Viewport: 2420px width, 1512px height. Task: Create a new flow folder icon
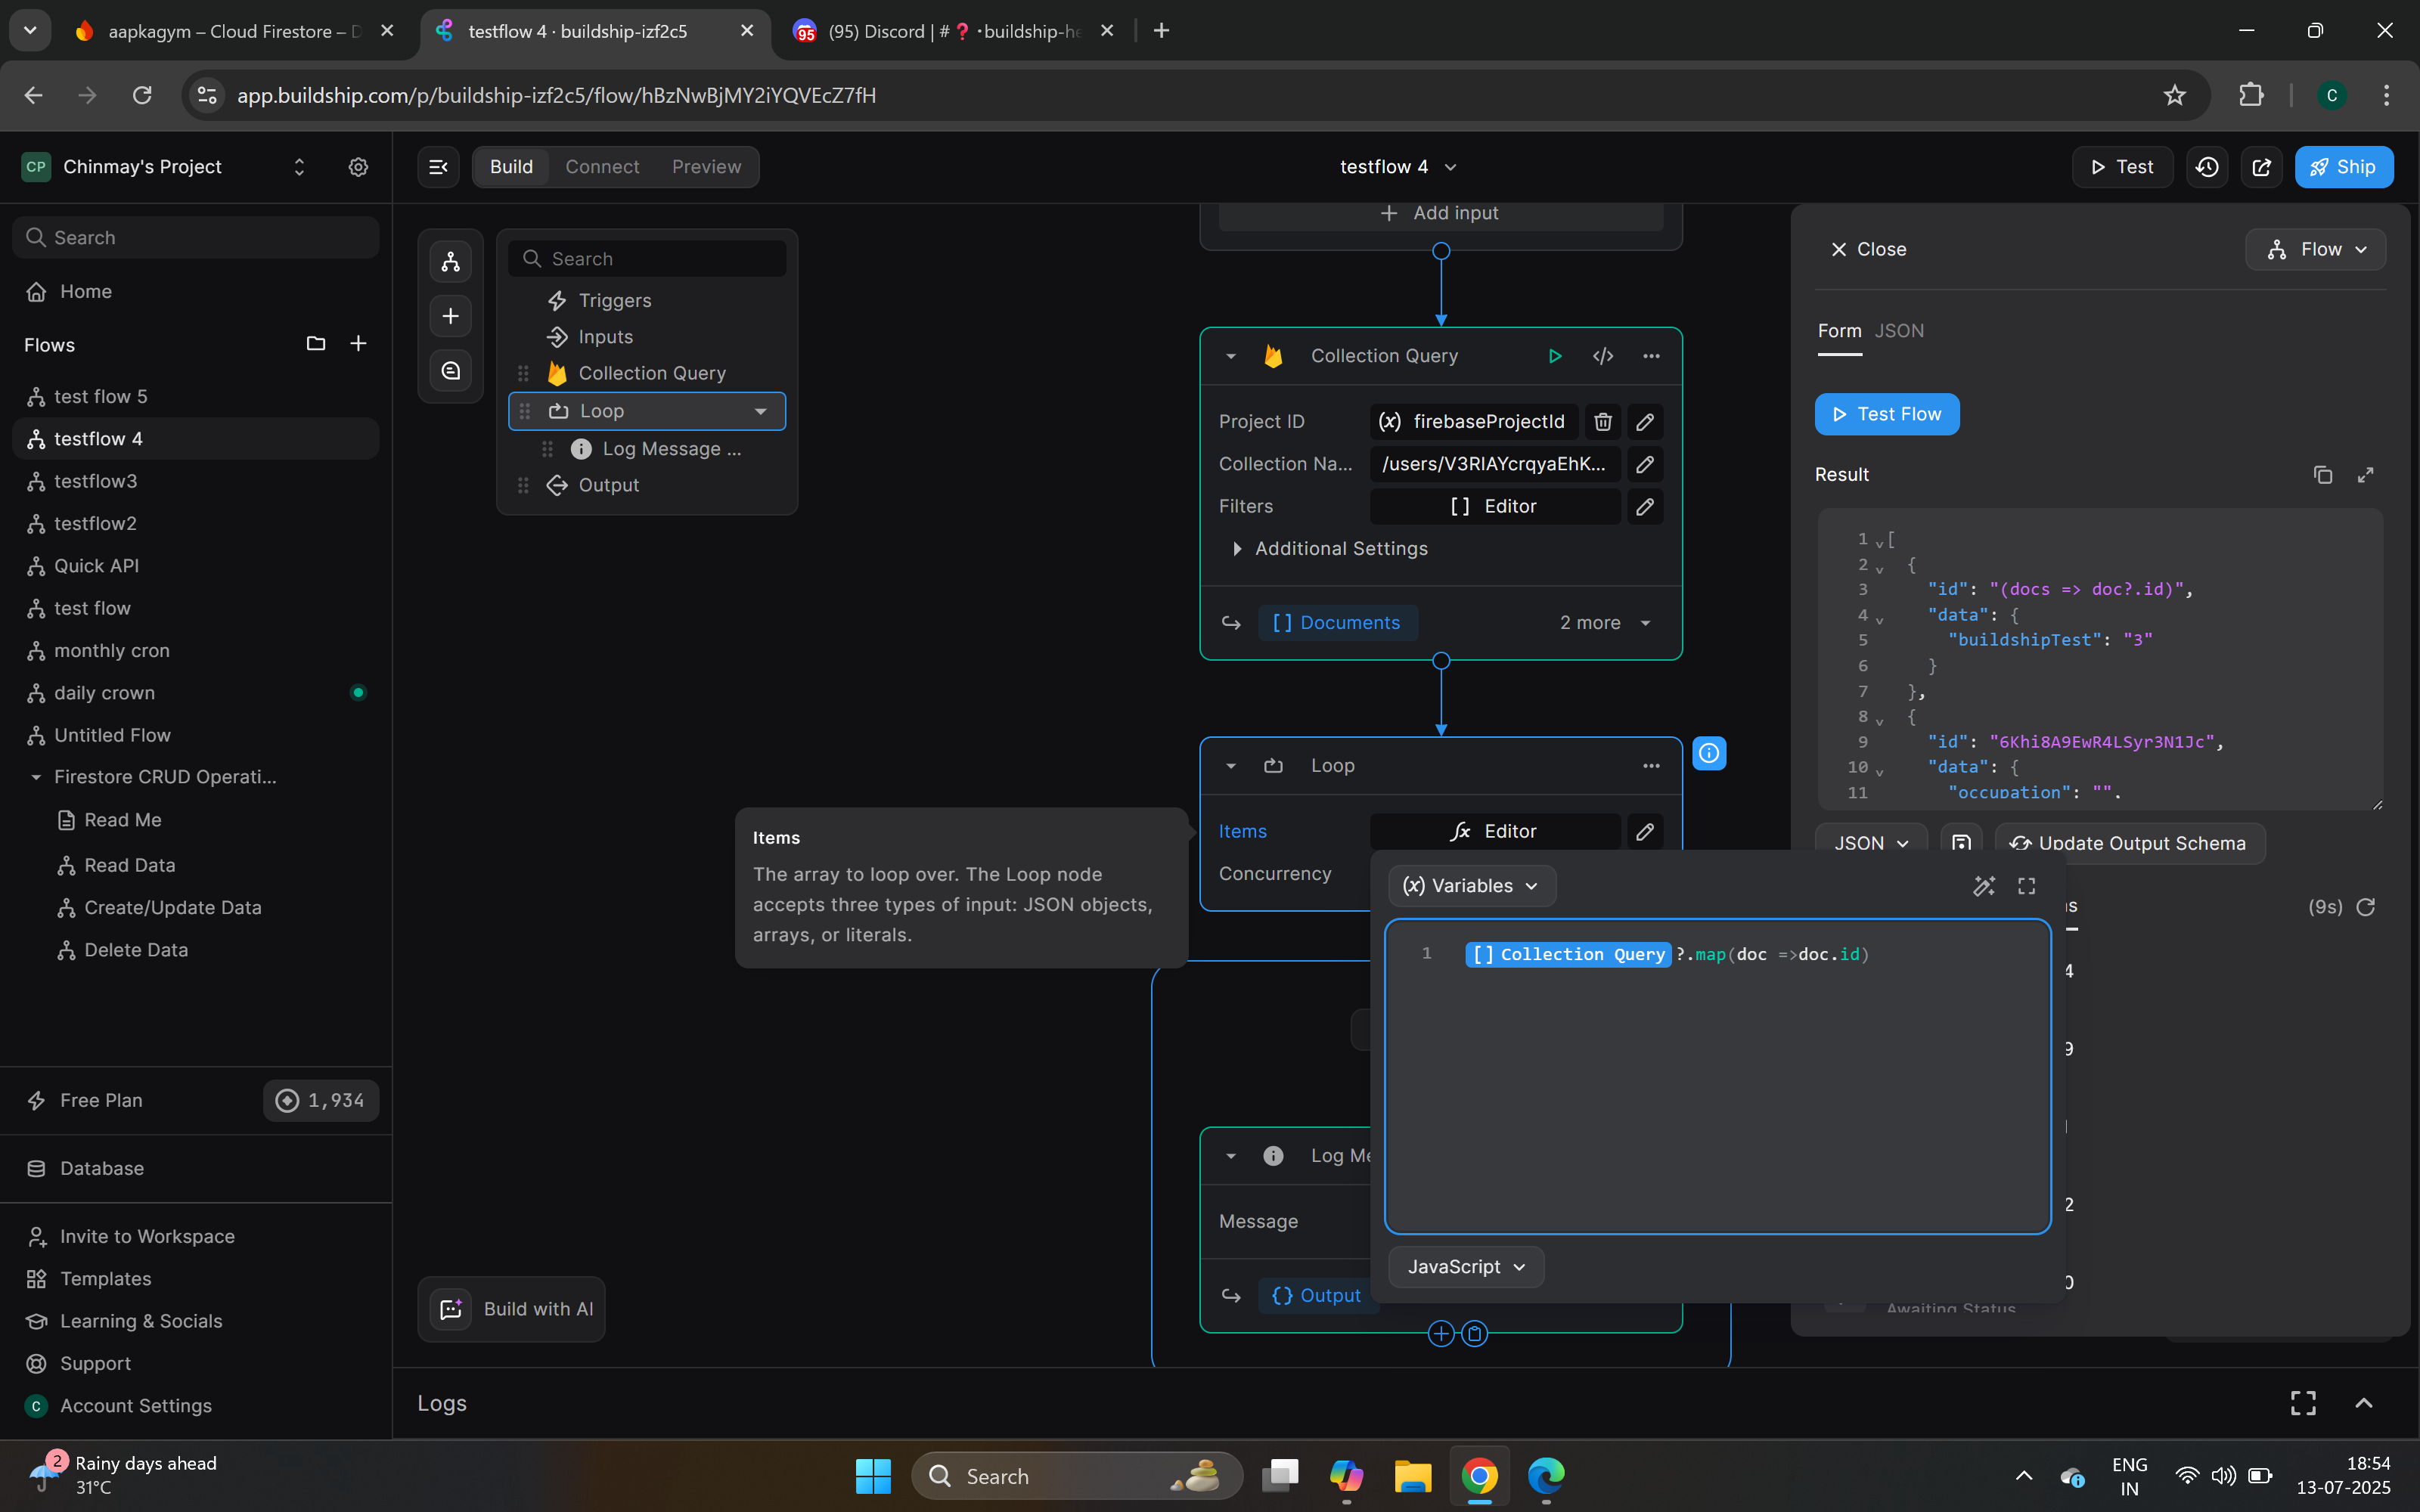coord(316,344)
